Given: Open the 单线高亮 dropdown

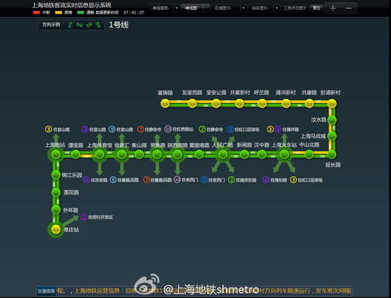Looking at the screenshot, I should pos(177,8).
